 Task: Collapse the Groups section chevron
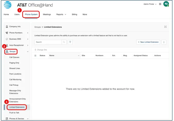(x=28, y=52)
